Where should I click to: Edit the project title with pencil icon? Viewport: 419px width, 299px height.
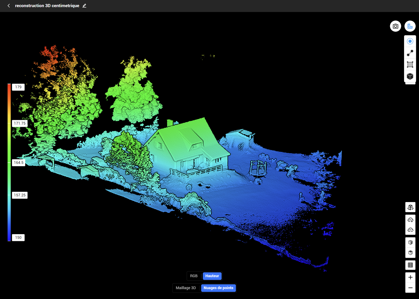(x=84, y=6)
